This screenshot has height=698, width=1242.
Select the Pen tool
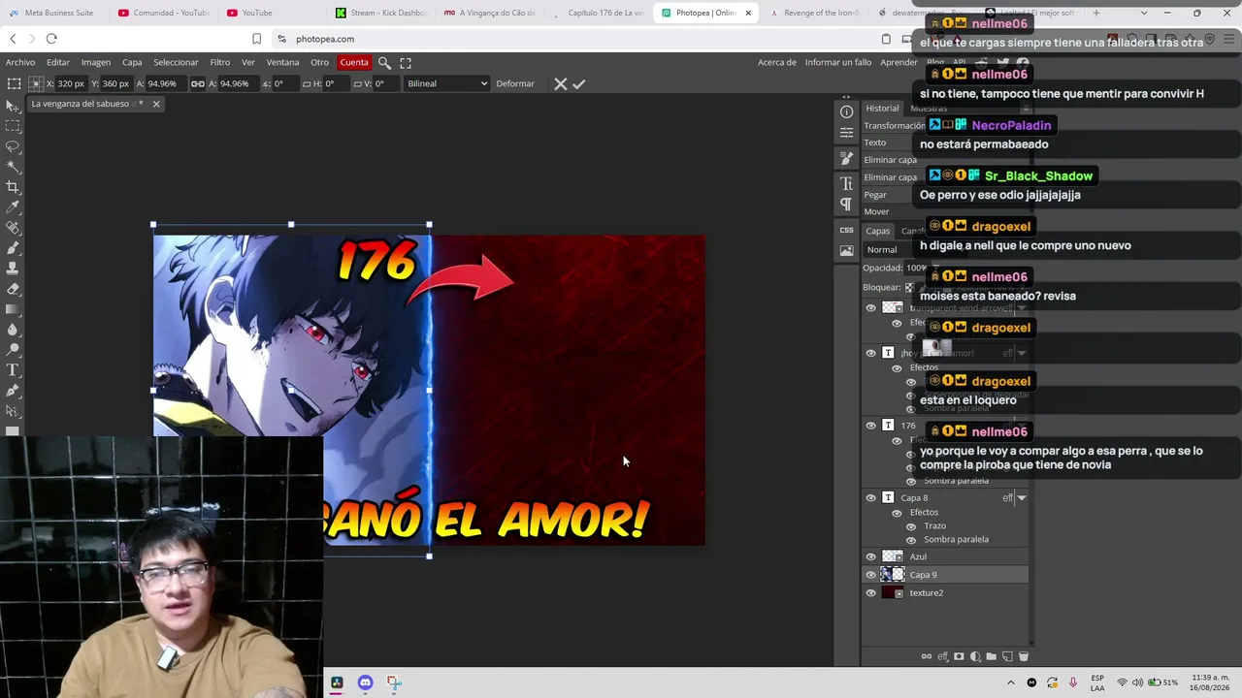click(13, 391)
